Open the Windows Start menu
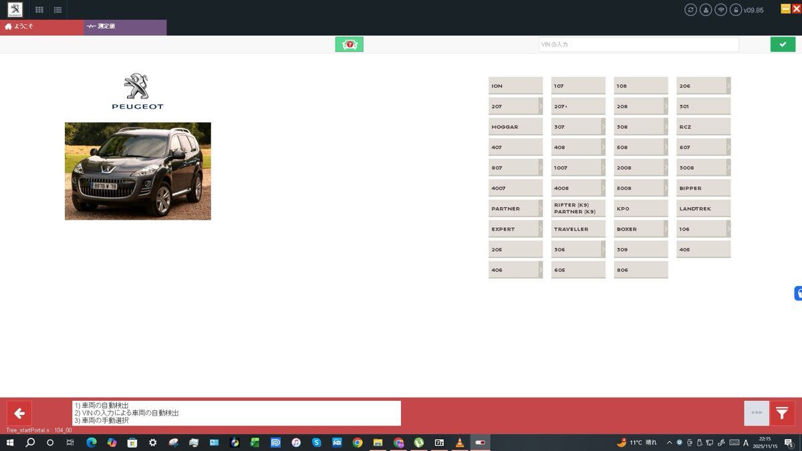 click(10, 442)
